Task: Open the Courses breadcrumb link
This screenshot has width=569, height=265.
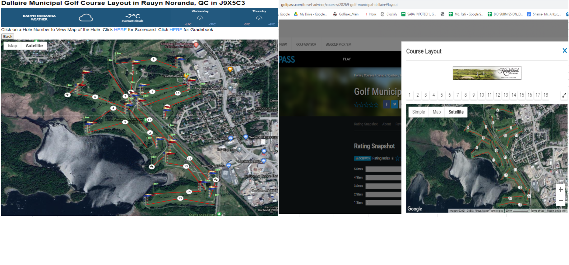Action: (x=369, y=75)
